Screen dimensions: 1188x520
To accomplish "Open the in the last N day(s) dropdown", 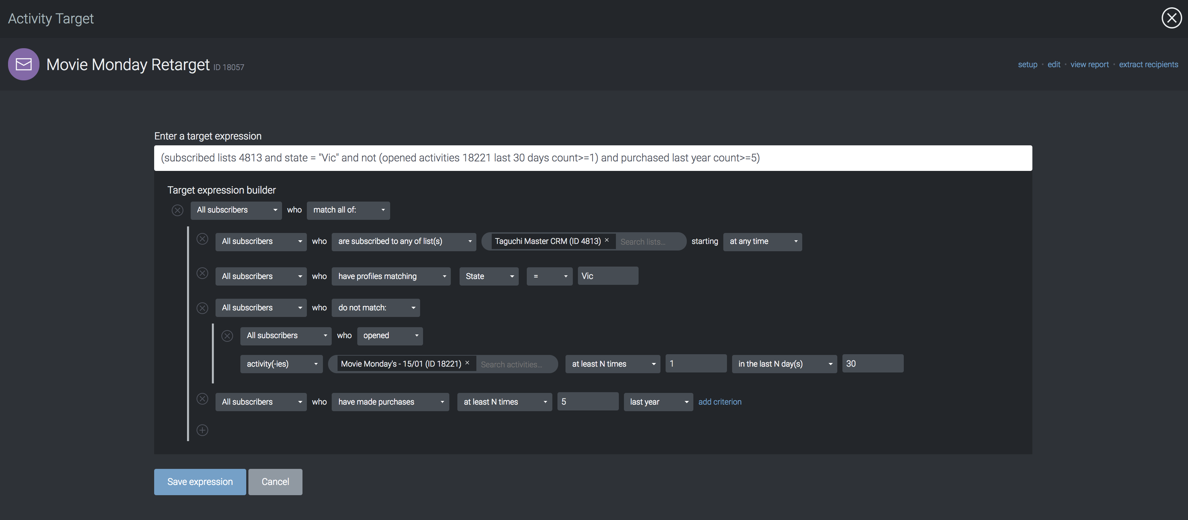I will pyautogui.click(x=784, y=364).
